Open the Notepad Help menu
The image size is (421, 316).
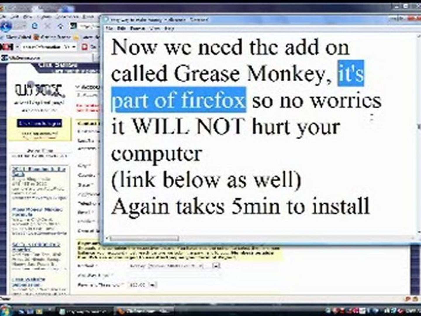169,28
